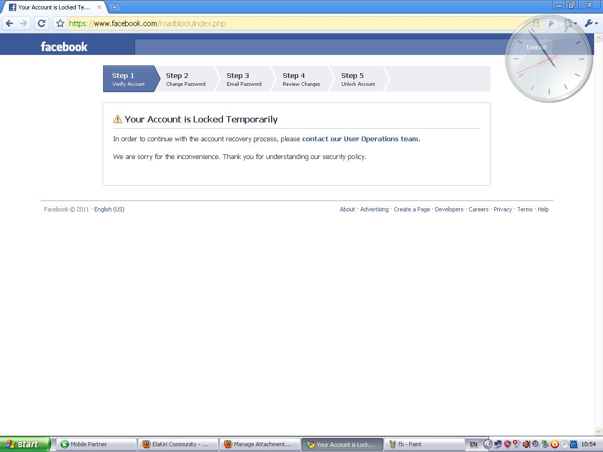Select Step 2 Change Password
This screenshot has height=452, width=603.
pos(186,79)
